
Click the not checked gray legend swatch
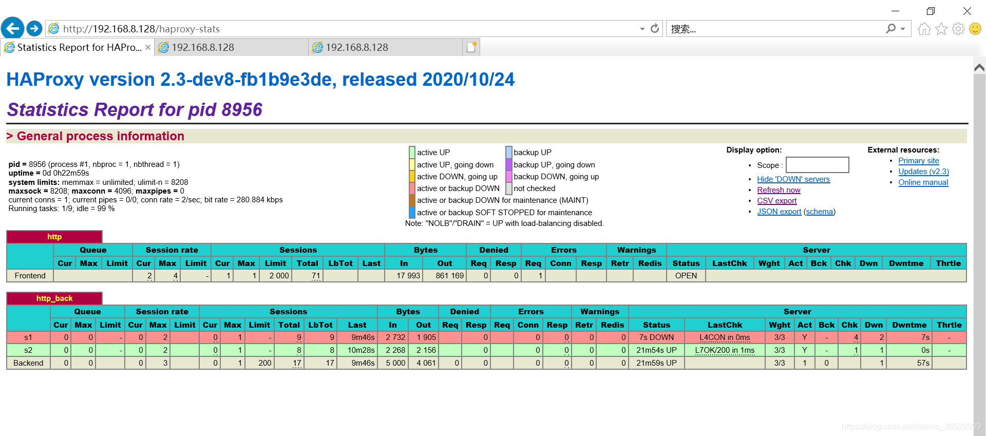(509, 188)
